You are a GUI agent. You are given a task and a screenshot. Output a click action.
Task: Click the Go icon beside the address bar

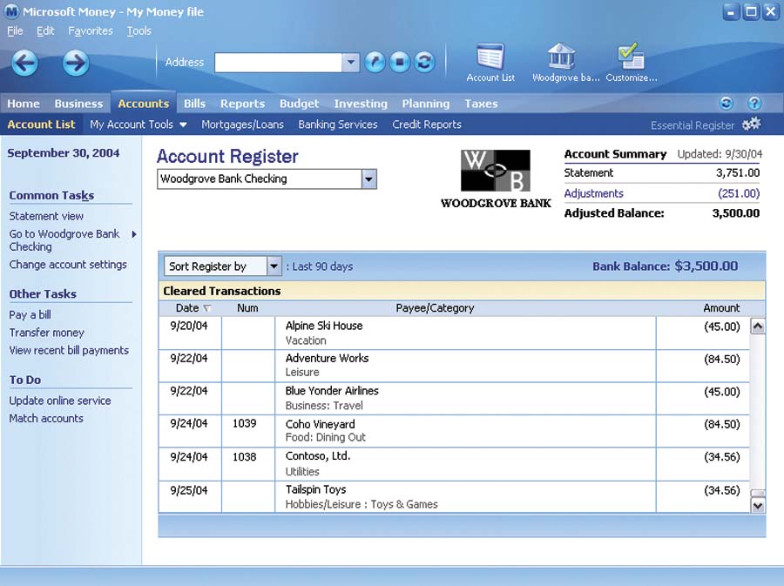tap(375, 63)
